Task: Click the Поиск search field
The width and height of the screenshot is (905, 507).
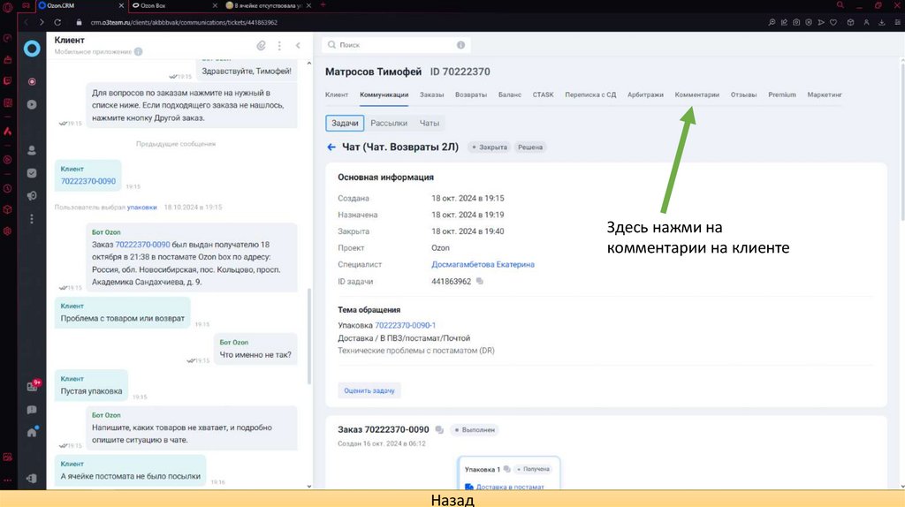Action: pos(396,44)
